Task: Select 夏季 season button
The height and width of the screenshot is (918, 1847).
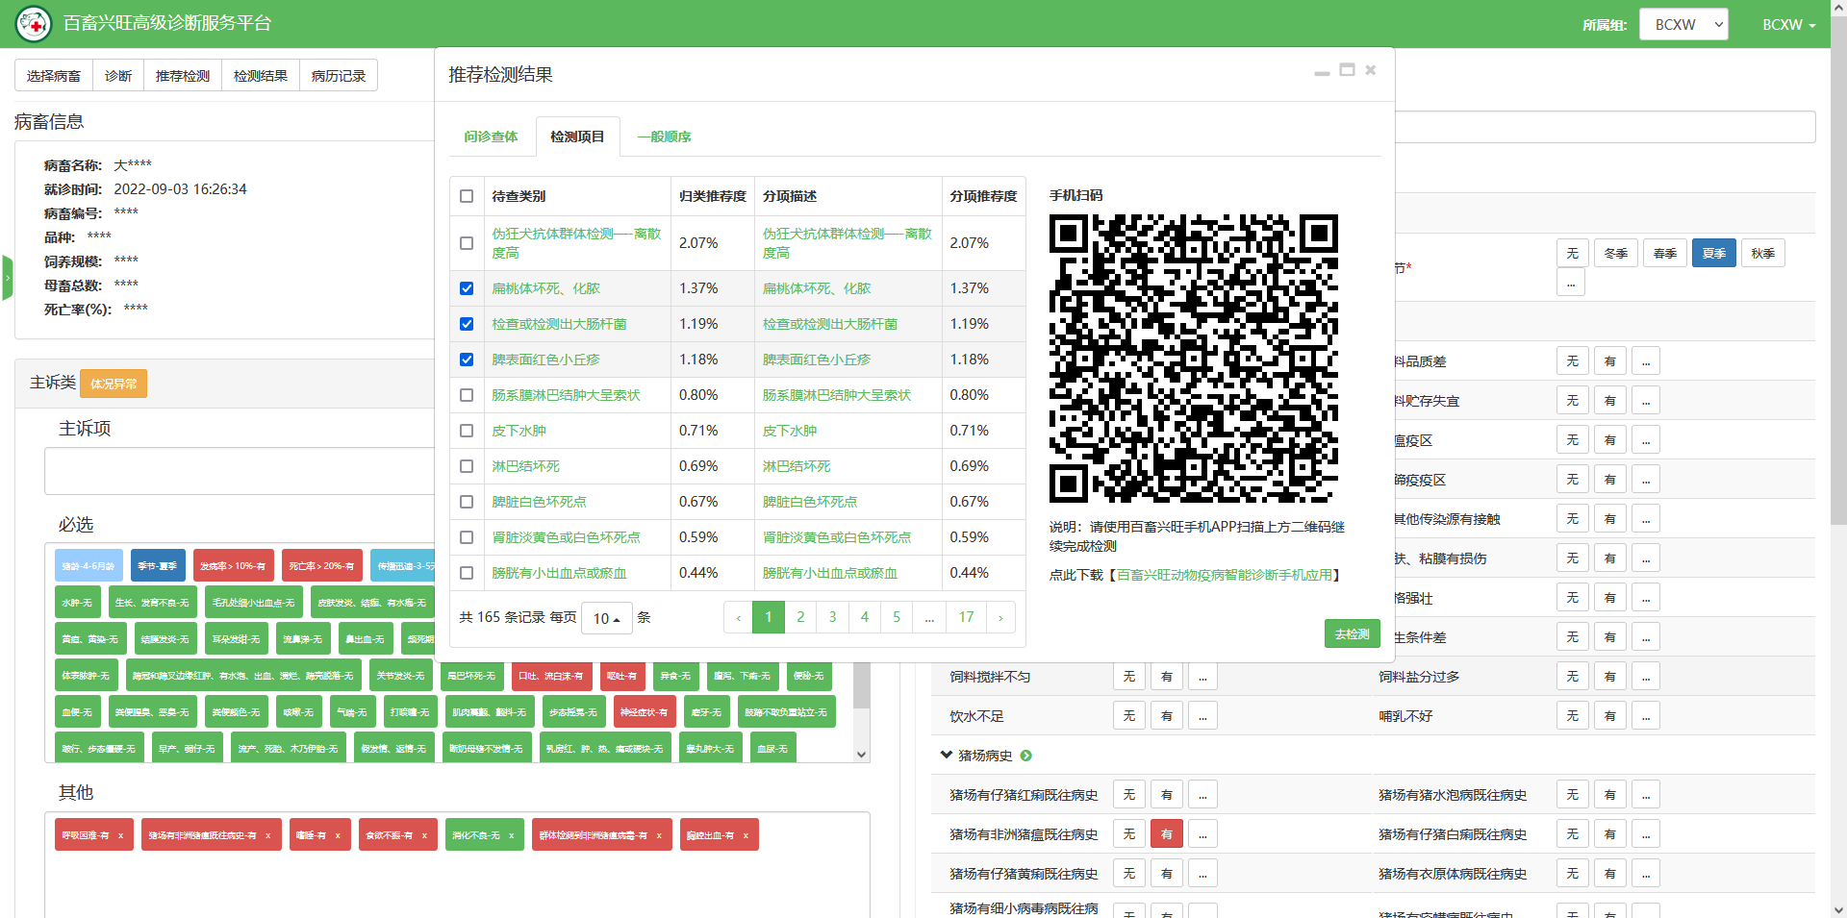Action: (1713, 254)
